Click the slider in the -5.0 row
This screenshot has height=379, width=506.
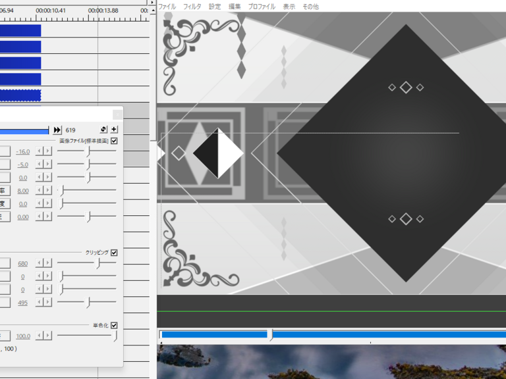point(87,164)
